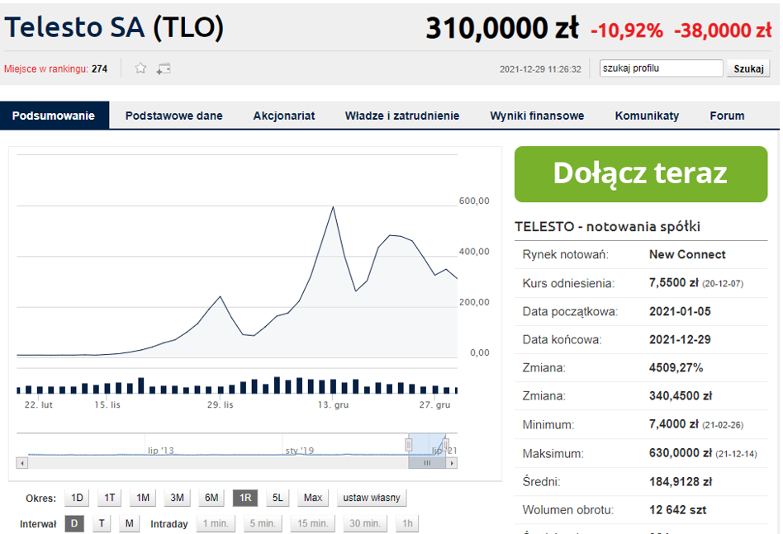Image resolution: width=783 pixels, height=534 pixels.
Task: Click the green Dołącz teraz banner
Action: [641, 173]
